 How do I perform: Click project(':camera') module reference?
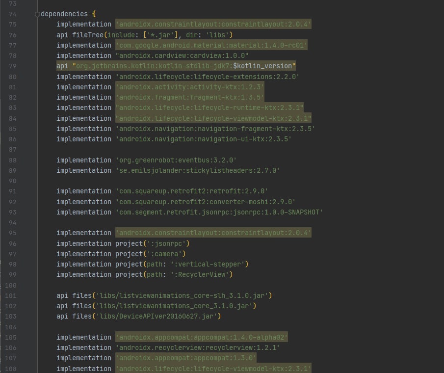(x=150, y=254)
